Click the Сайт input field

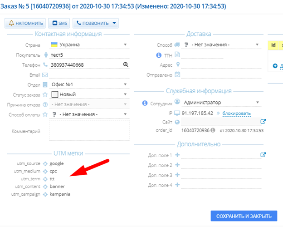220,122
